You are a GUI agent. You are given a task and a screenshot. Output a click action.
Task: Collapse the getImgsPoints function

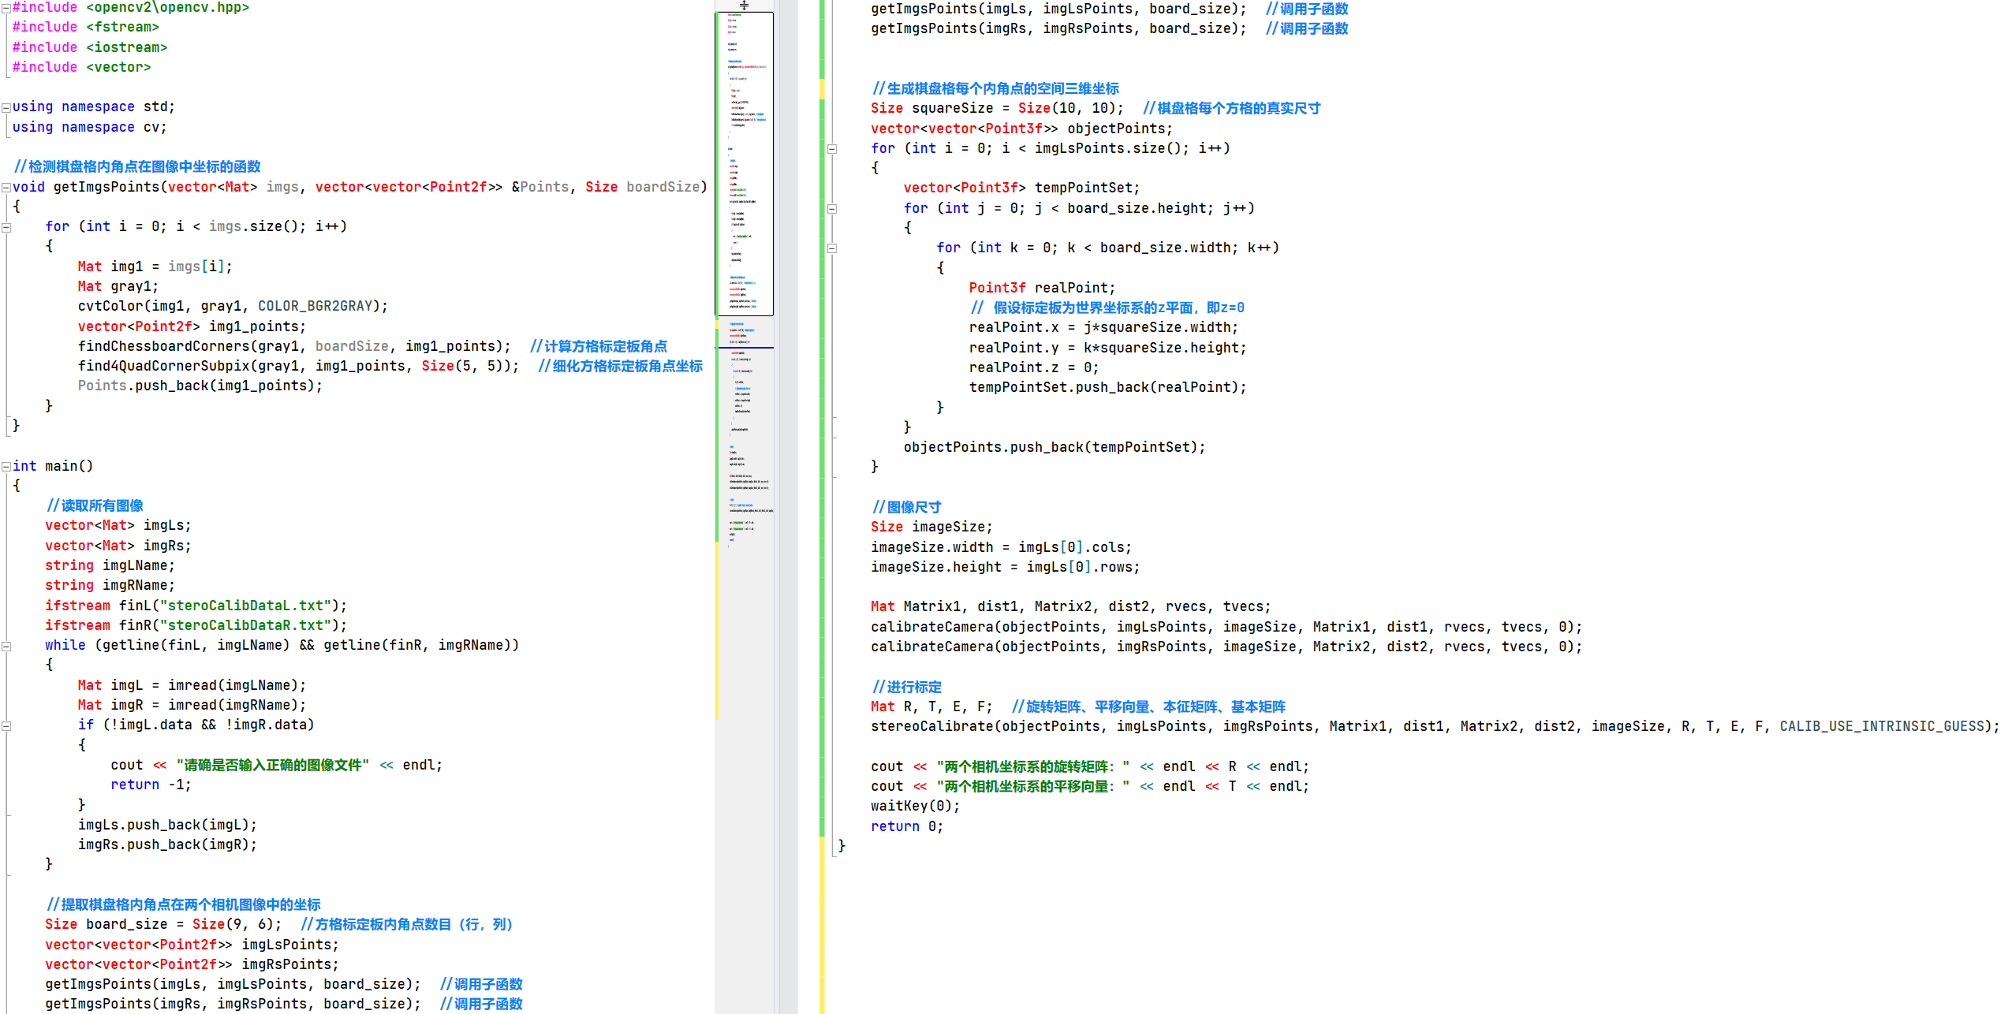[6, 188]
